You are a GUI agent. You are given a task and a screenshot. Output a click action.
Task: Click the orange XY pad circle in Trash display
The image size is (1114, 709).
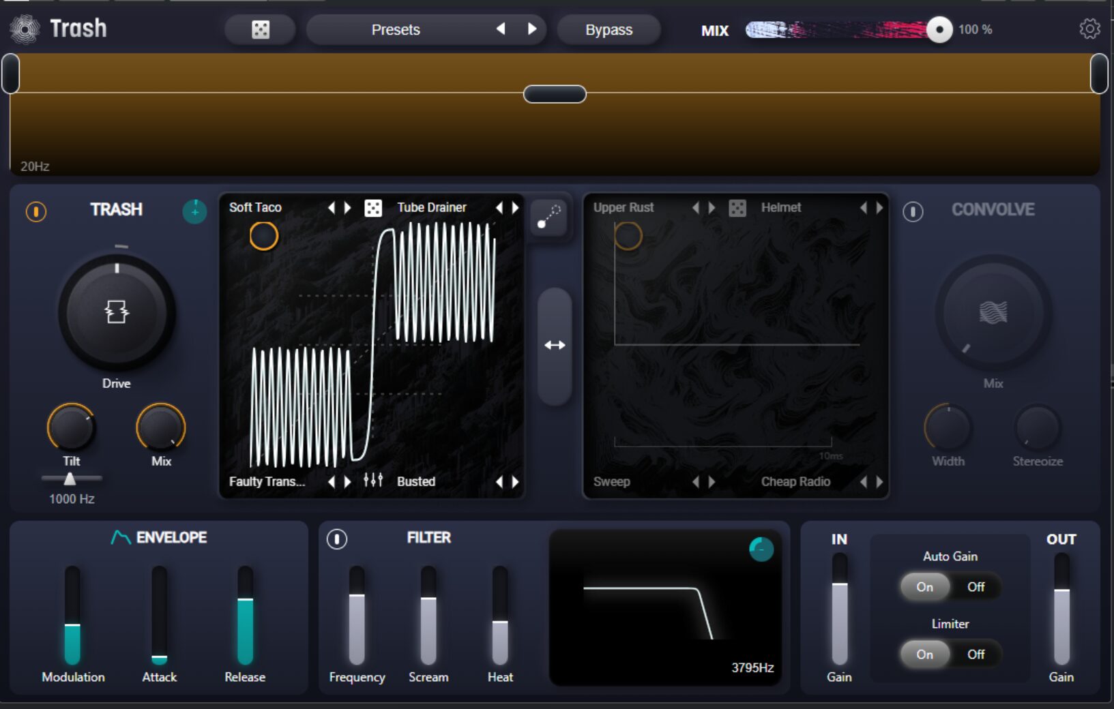tap(263, 237)
